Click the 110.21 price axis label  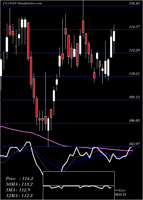134,74
